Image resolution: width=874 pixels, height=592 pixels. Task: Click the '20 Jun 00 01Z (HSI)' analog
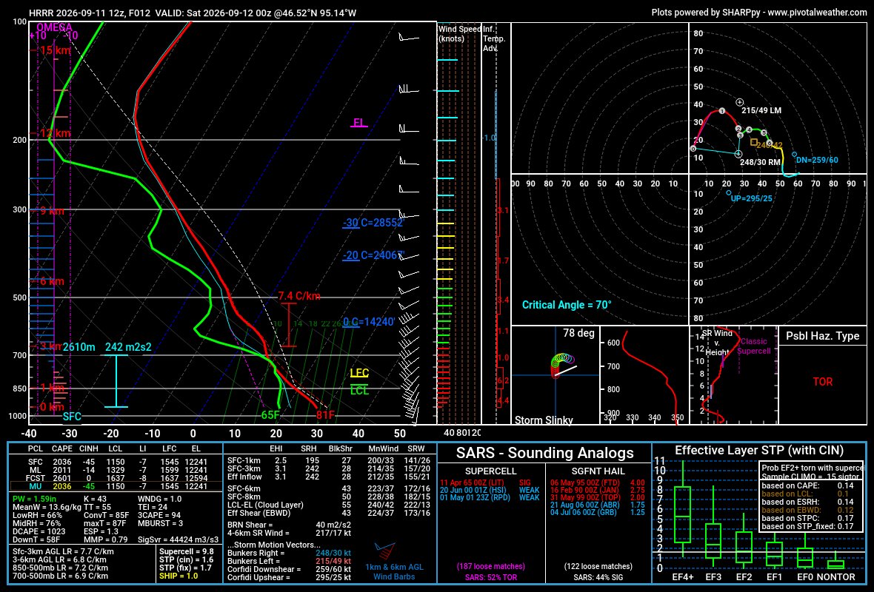click(473, 490)
